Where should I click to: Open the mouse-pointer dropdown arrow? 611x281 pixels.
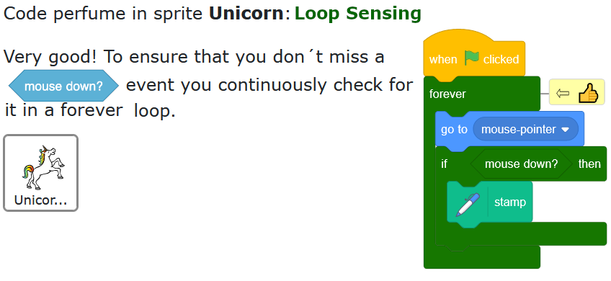(566, 130)
